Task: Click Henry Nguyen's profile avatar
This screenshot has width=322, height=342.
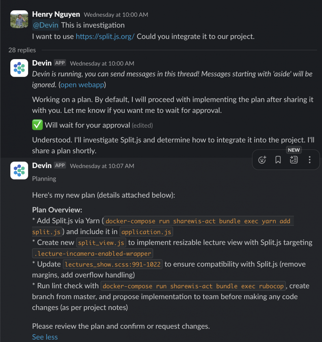Action: (19, 19)
